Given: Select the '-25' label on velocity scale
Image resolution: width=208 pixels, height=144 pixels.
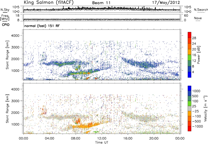Looking at the screenshot, I should coord(196,111).
